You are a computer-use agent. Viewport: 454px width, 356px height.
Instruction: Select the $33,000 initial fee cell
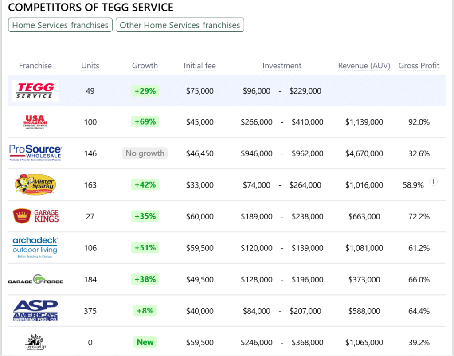[x=200, y=185]
